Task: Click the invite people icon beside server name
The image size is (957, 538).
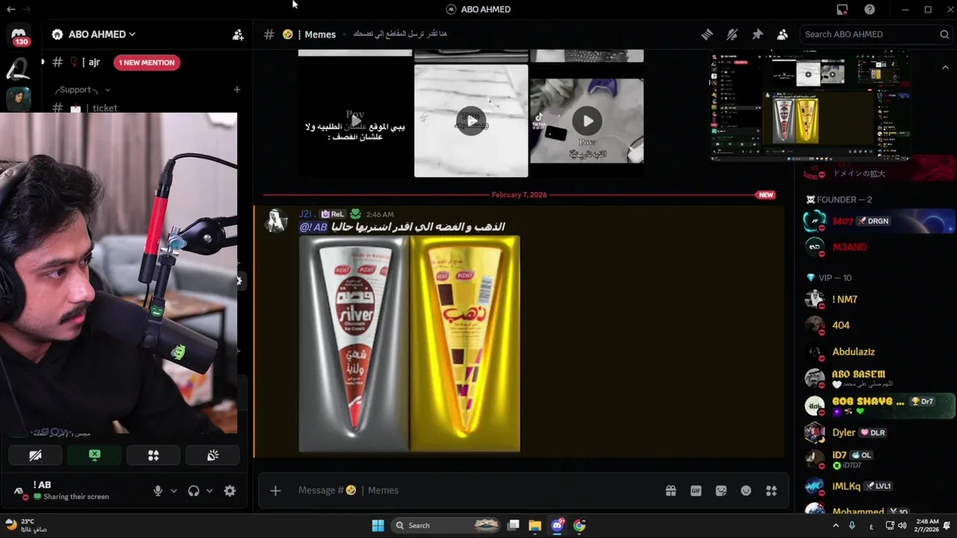Action: tap(238, 34)
